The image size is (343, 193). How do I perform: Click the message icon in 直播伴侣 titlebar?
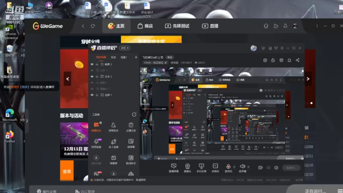[263, 48]
